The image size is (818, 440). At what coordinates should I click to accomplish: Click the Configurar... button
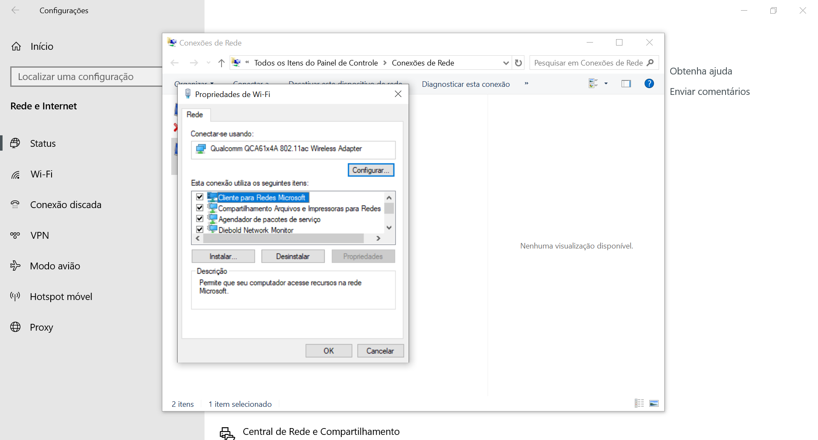371,170
